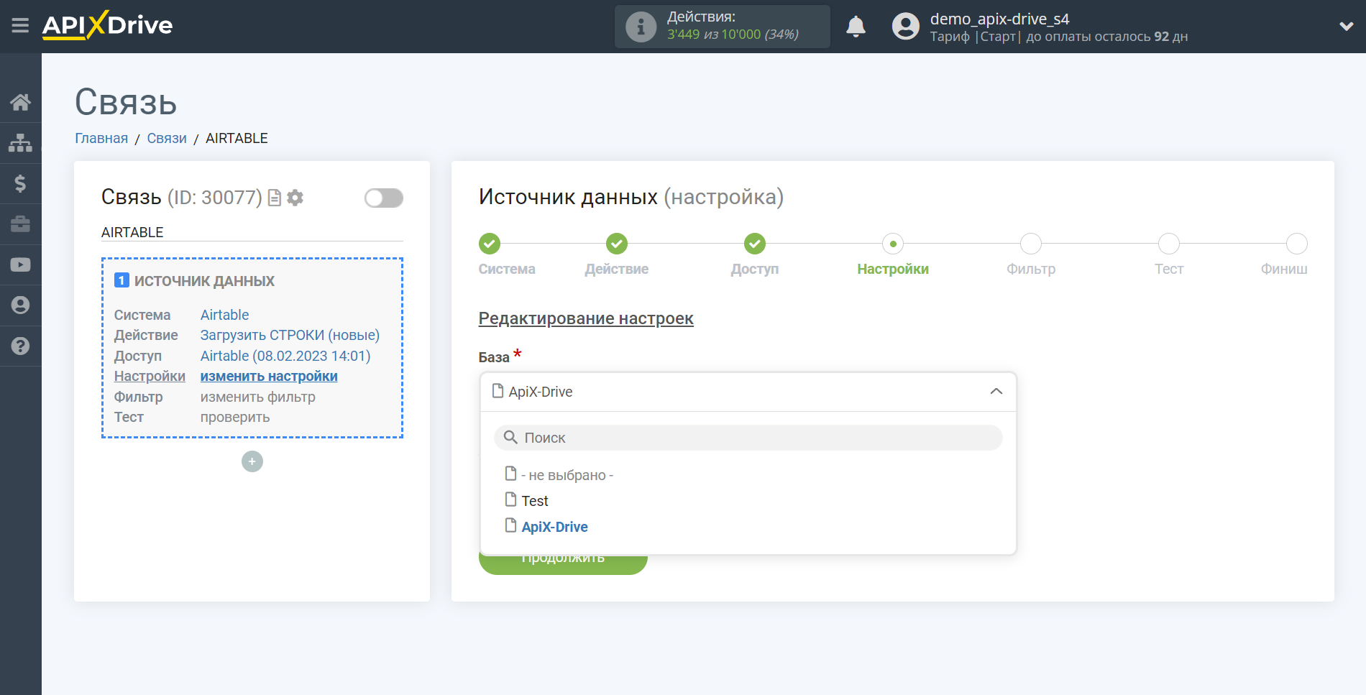Add a new block with plus button
The height and width of the screenshot is (695, 1366).
coord(252,461)
